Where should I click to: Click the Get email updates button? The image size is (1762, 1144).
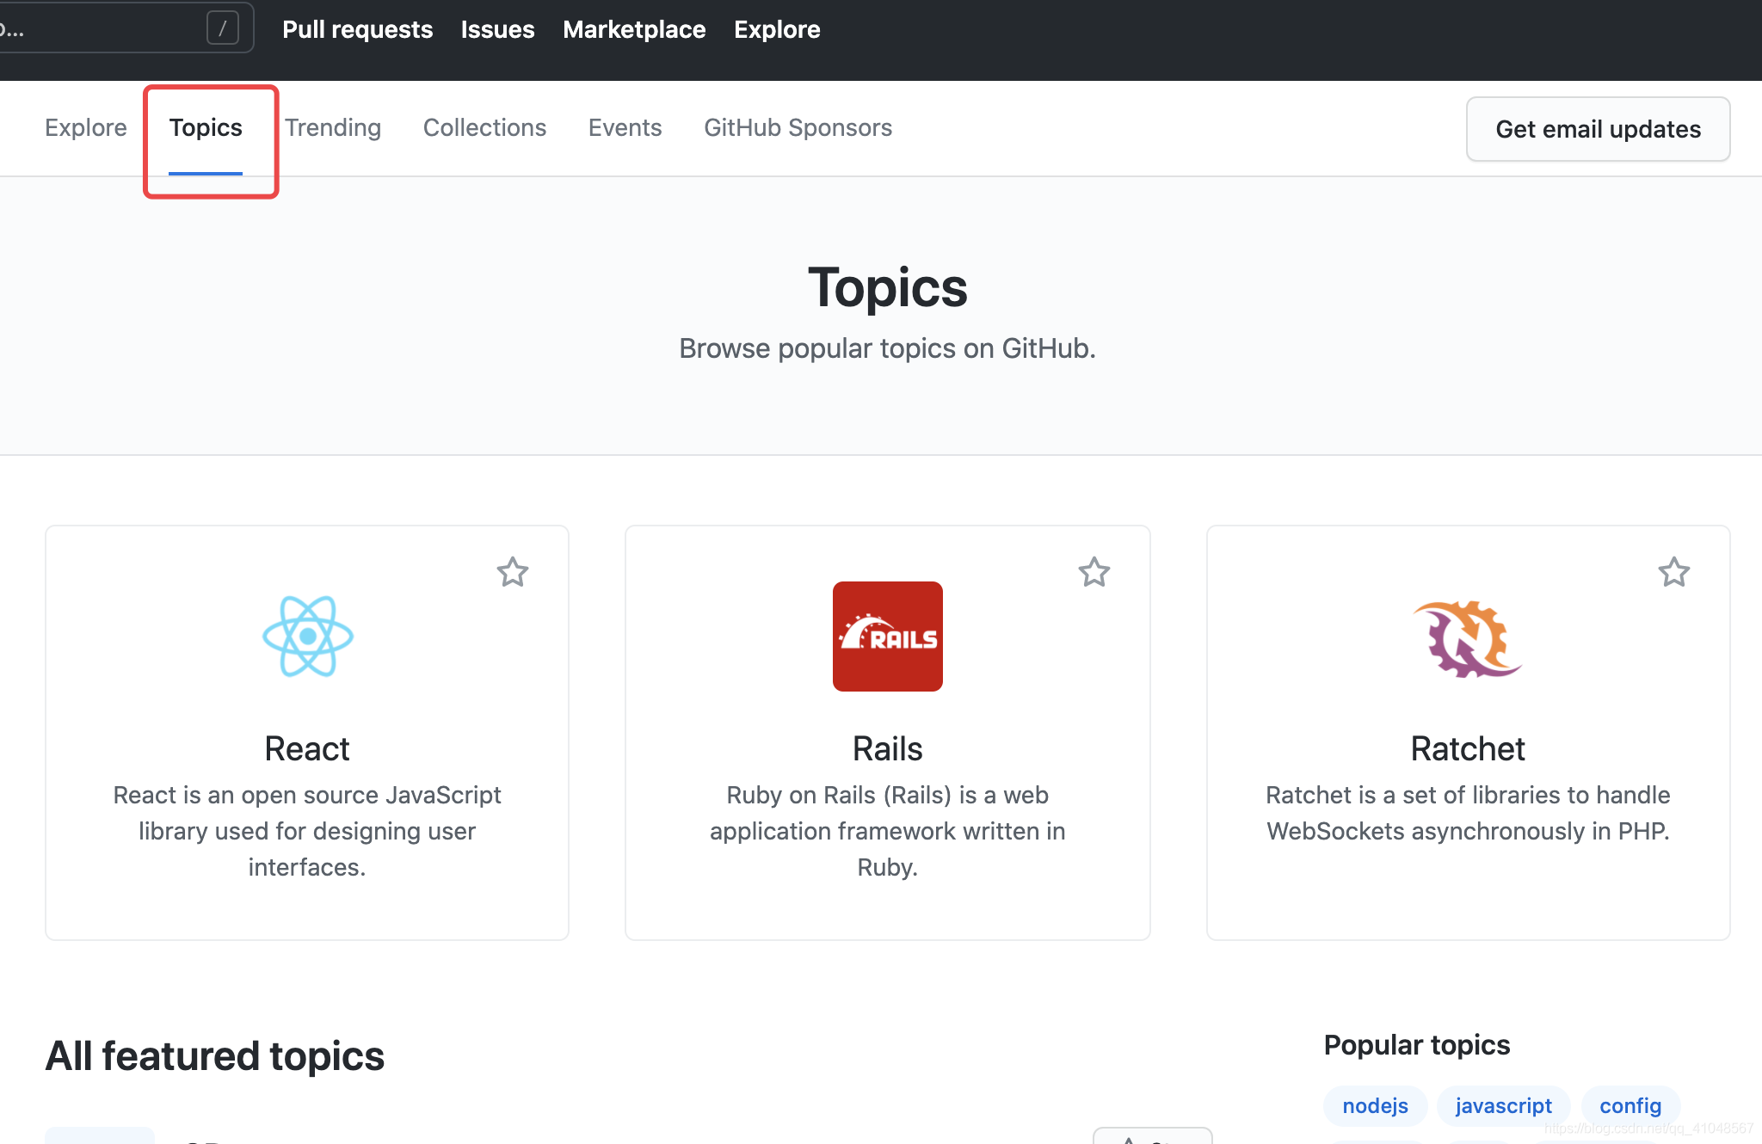1599,129
